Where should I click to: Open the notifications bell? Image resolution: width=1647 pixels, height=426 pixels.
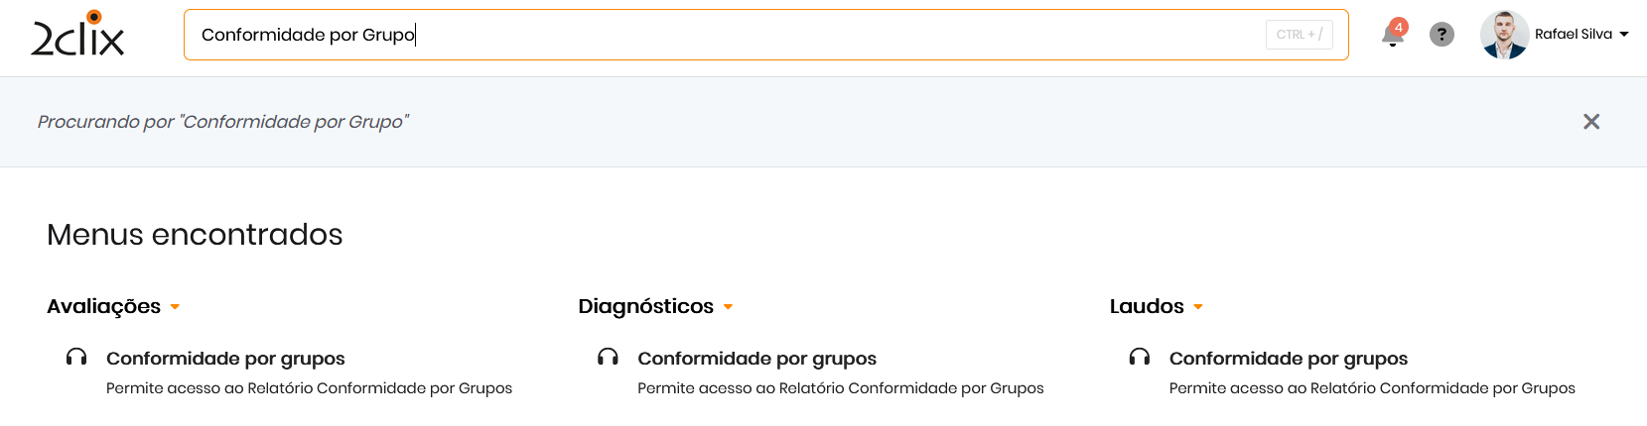pos(1392,35)
